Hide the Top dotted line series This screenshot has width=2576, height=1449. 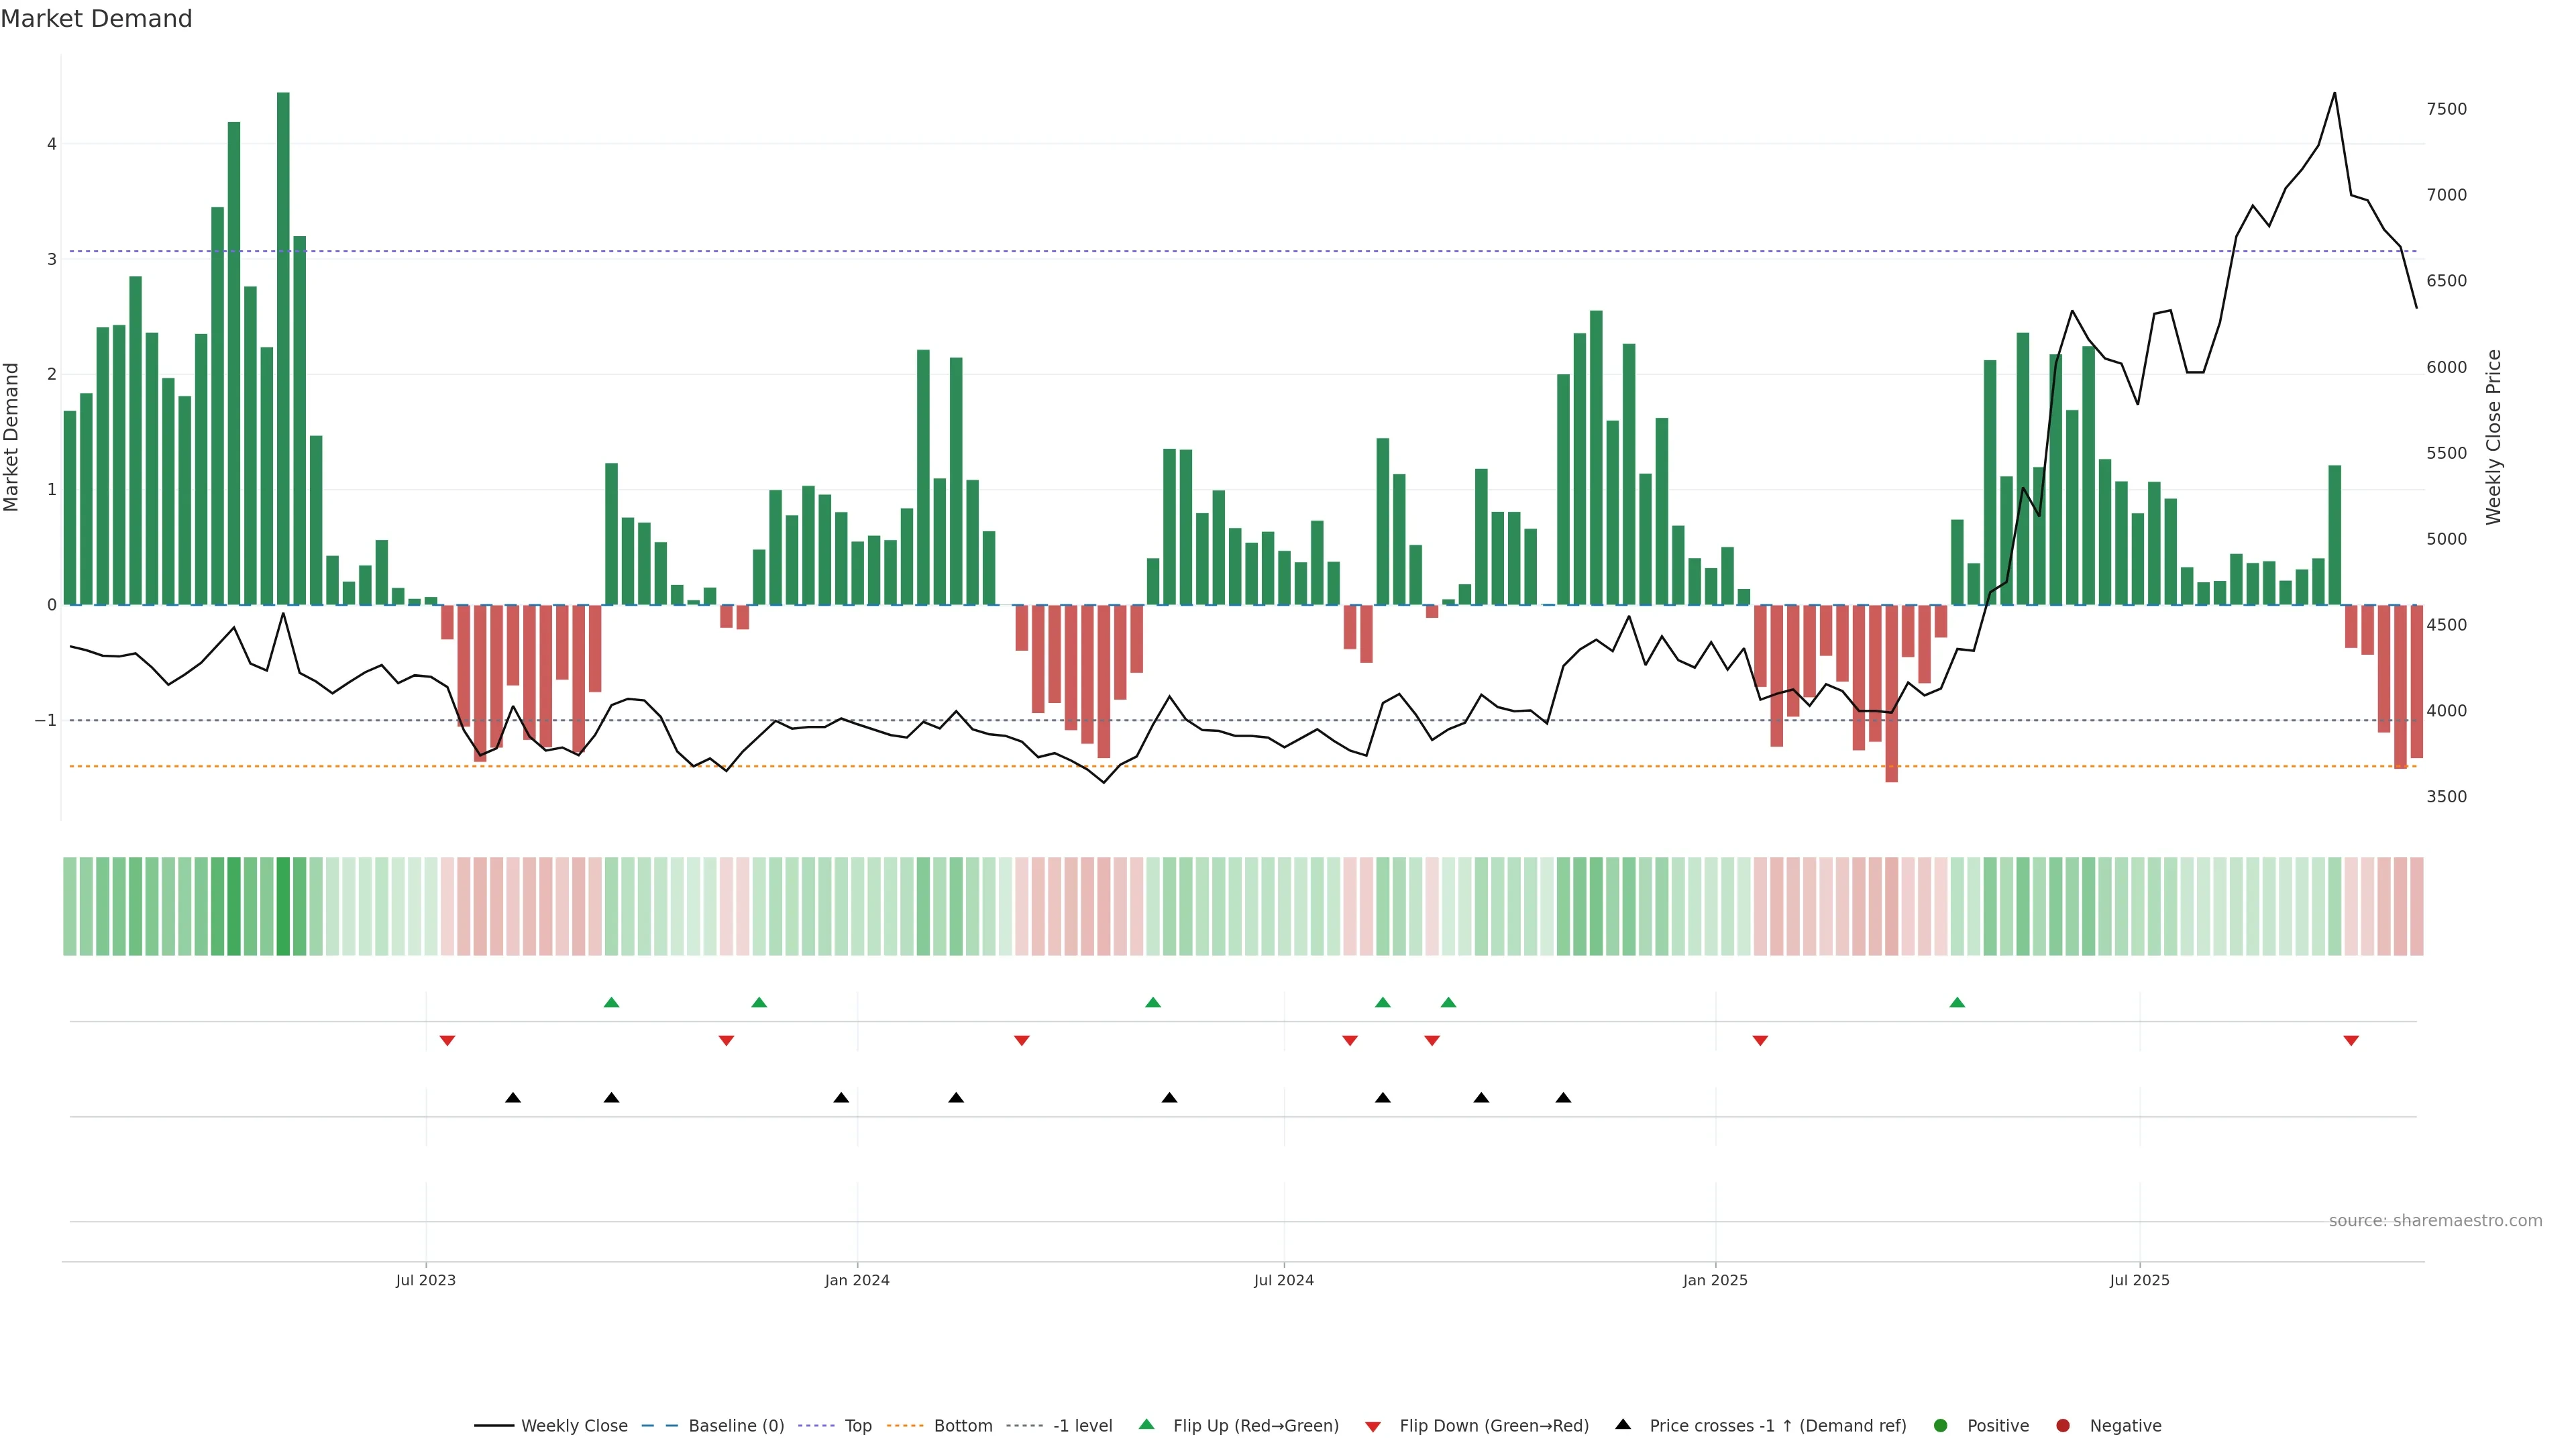(x=857, y=1426)
